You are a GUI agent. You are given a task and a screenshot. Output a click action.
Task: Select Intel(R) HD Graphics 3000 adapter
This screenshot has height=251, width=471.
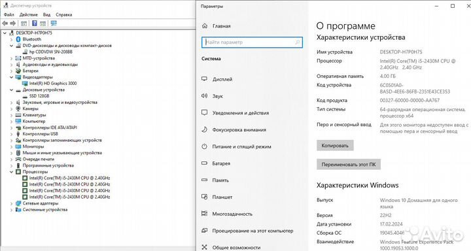[x=53, y=84]
